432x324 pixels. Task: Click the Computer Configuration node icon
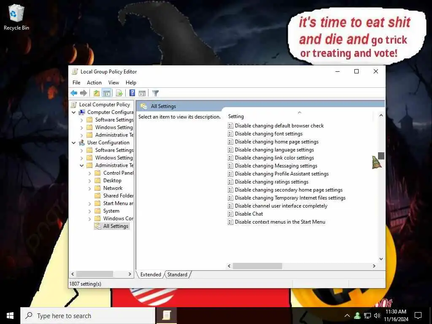(x=82, y=112)
